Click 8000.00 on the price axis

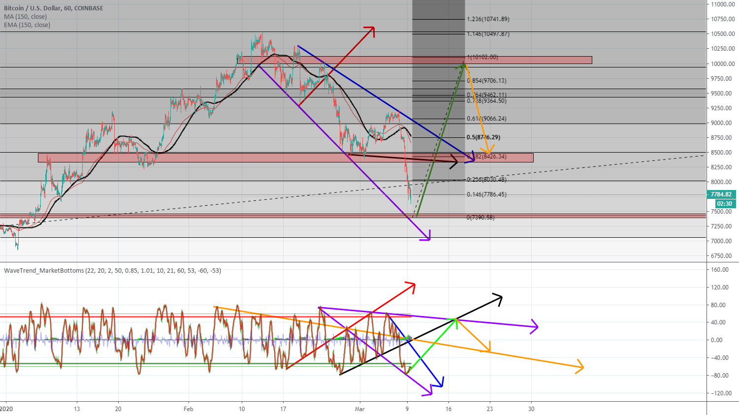722,182
